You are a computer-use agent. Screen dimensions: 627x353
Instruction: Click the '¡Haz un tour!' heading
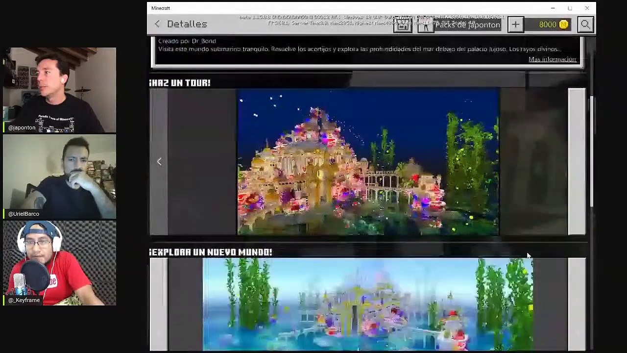point(180,83)
